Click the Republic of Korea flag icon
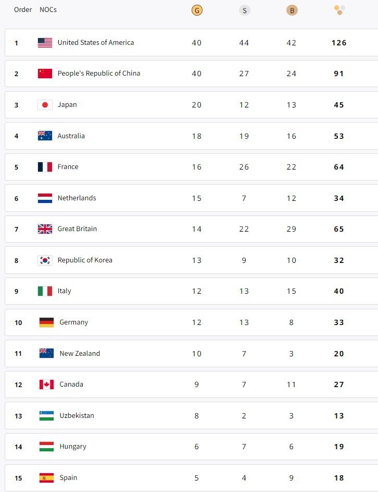 pos(45,260)
